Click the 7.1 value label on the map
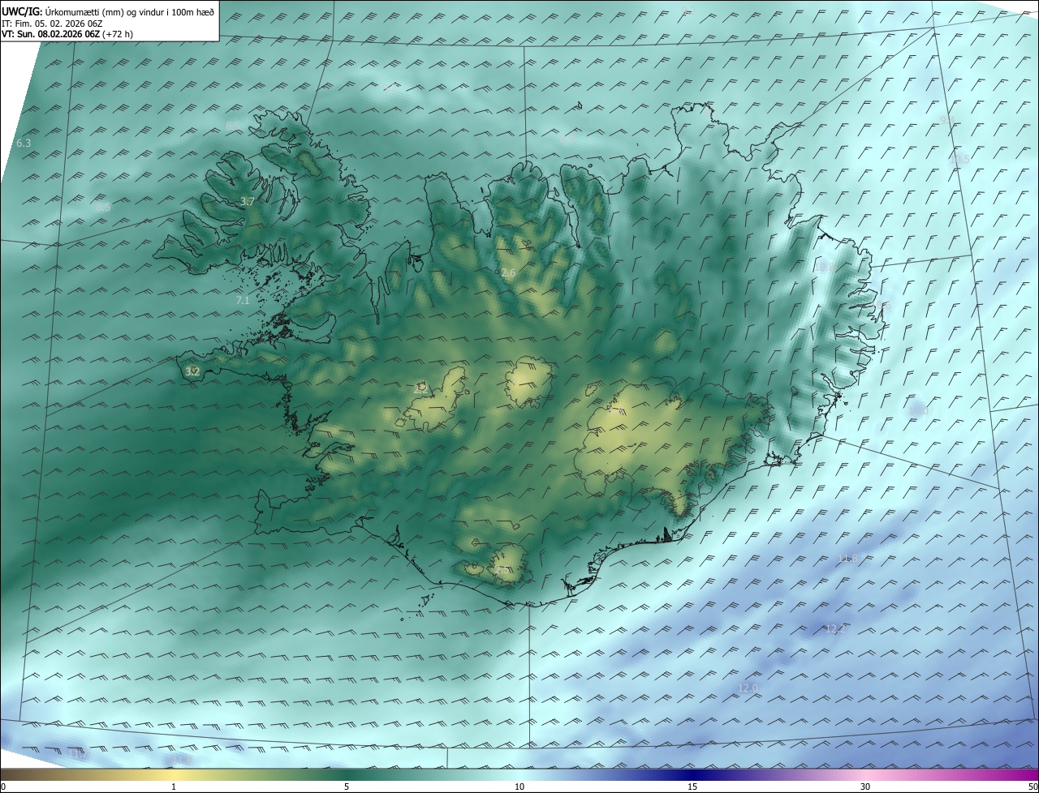The height and width of the screenshot is (793, 1039). [x=243, y=300]
